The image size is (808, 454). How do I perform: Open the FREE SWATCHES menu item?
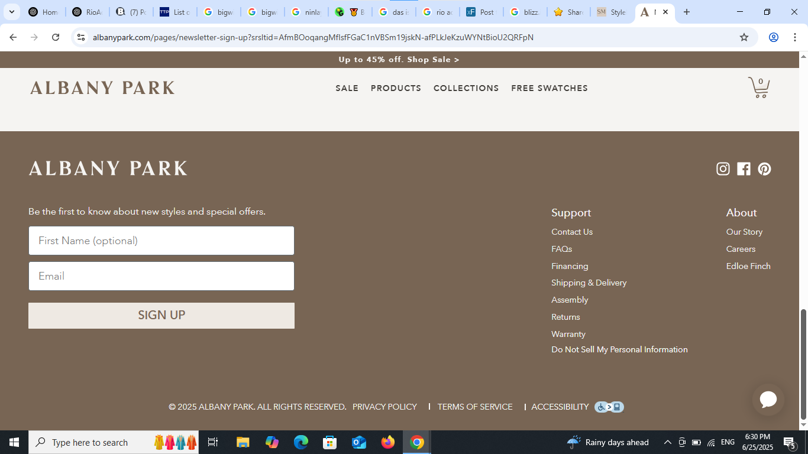[550, 88]
